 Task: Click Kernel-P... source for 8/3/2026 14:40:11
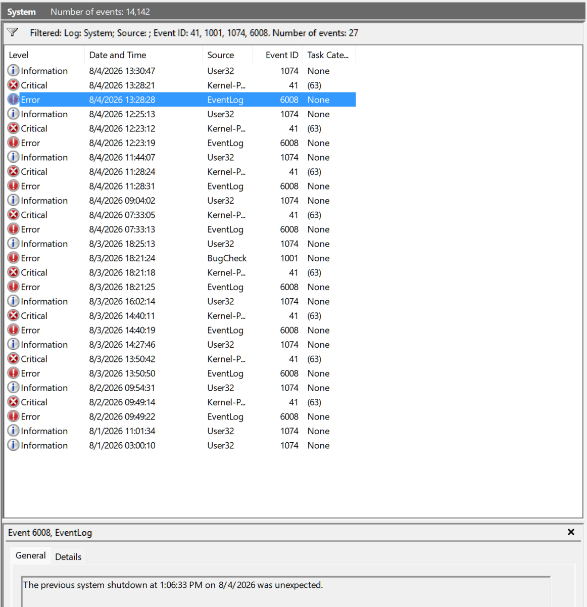[226, 315]
